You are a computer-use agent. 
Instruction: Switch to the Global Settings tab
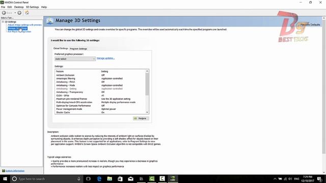[x=61, y=48]
